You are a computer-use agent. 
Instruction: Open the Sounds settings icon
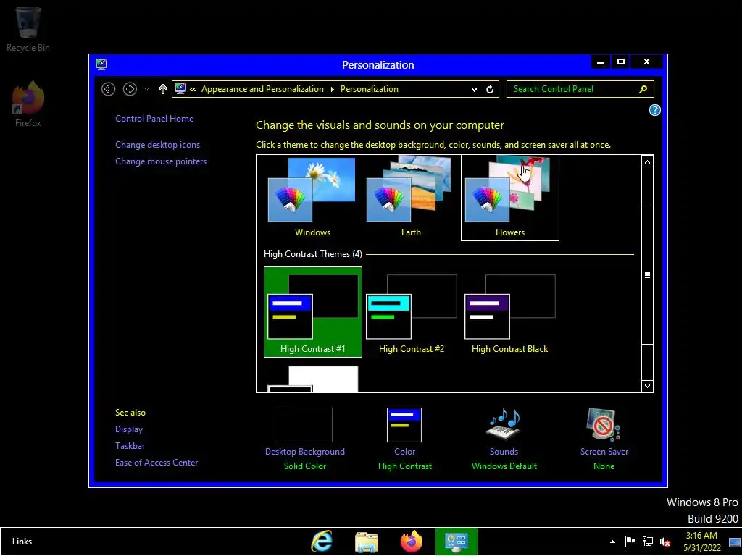click(x=504, y=424)
